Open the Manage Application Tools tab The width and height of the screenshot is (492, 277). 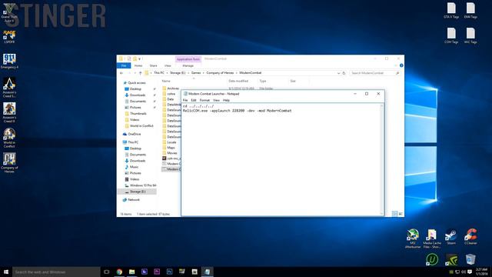click(x=188, y=65)
